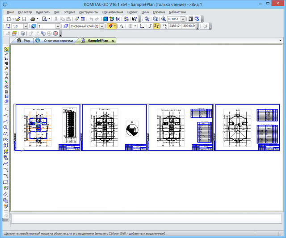Click the Print icon in toolbar
Viewport: 286px width, 238px height.
(33, 19)
